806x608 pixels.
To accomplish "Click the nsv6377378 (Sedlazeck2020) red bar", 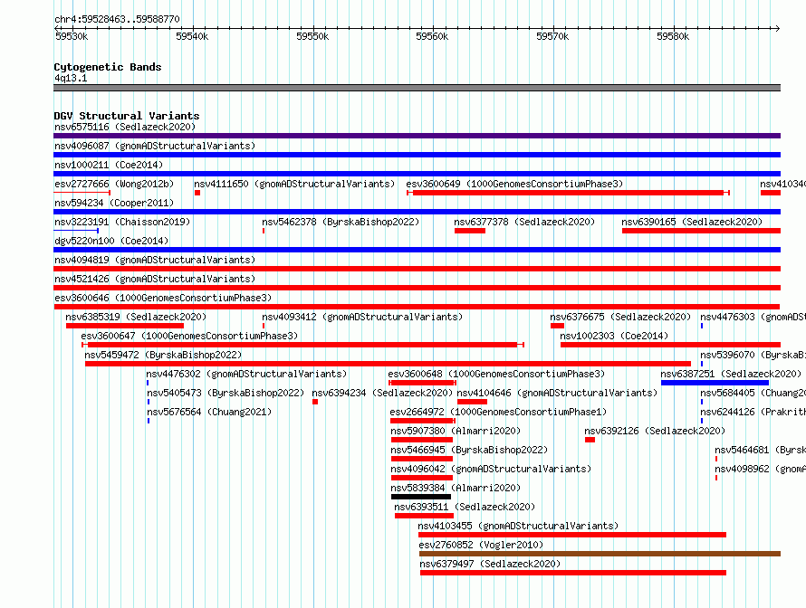I will 470,231.
